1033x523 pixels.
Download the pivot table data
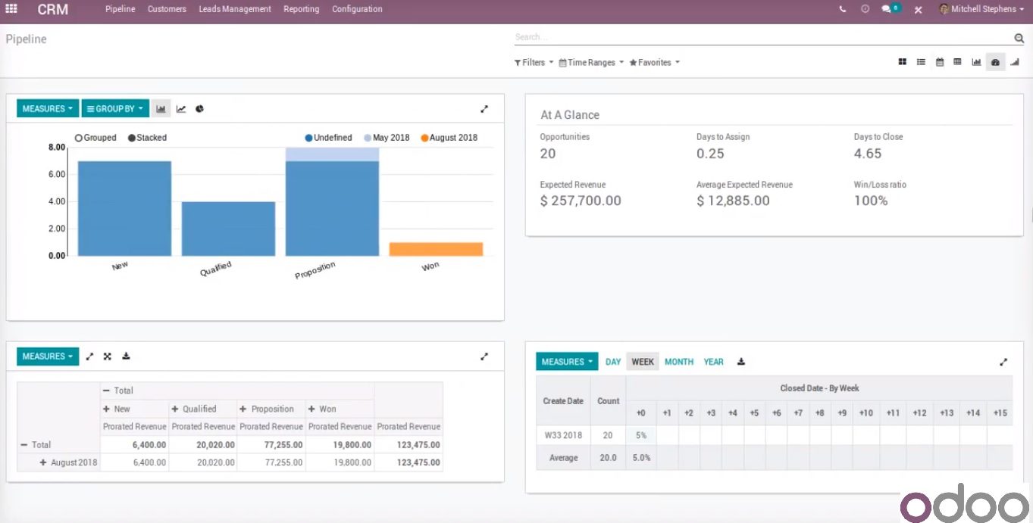click(126, 356)
